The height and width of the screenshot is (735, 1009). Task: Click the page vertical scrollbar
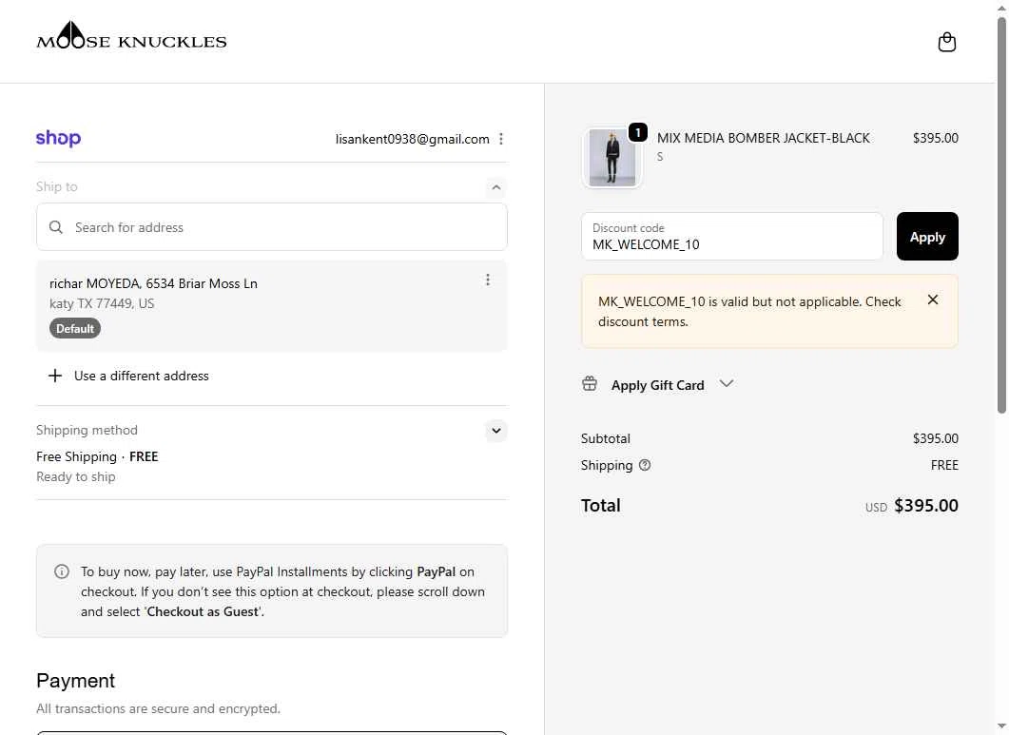(1001, 216)
